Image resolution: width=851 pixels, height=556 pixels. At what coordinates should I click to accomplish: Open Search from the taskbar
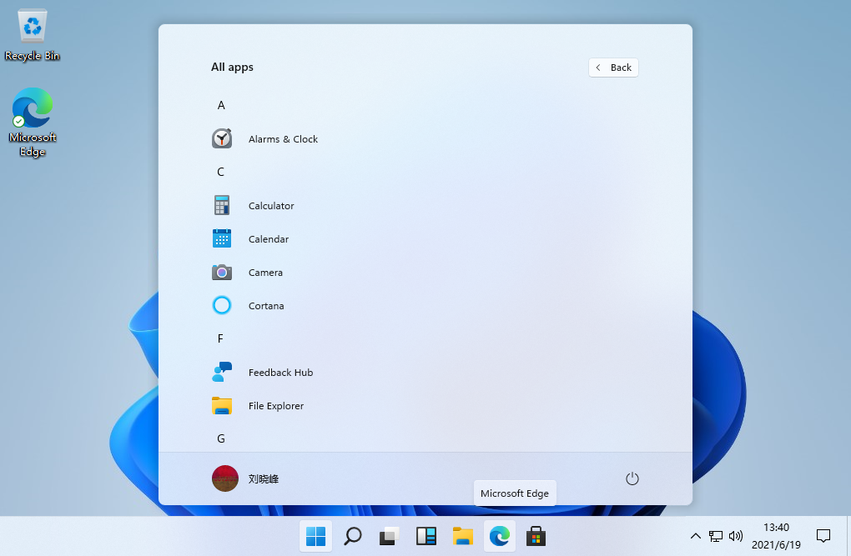353,536
